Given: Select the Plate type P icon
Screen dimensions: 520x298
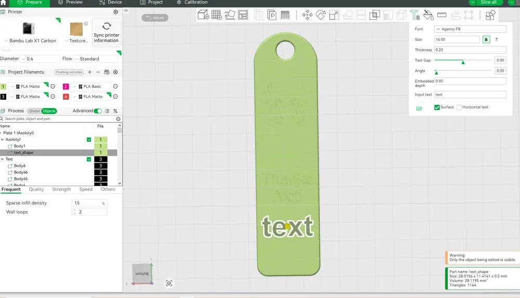Looking at the screenshot, I should coord(271,15).
